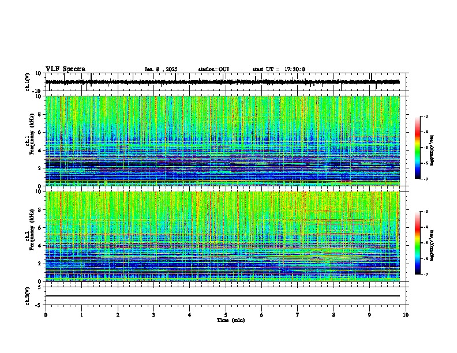Click the "start UT = 17:30:0" header text
The image size is (457, 353).
[279, 69]
